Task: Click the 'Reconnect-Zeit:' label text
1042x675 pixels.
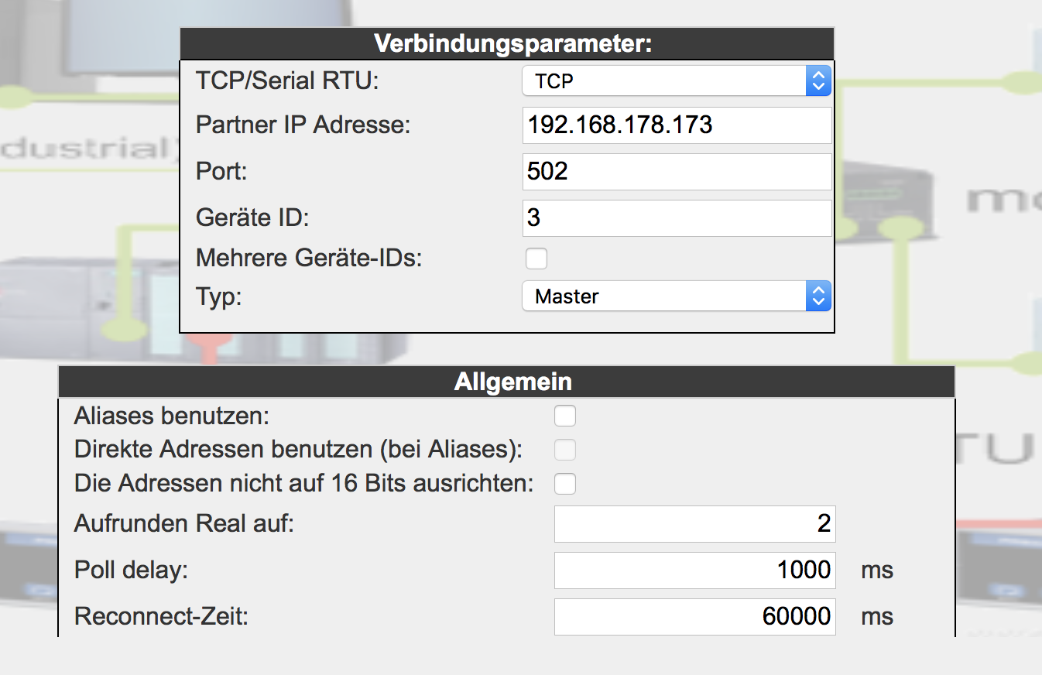Action: 161,616
